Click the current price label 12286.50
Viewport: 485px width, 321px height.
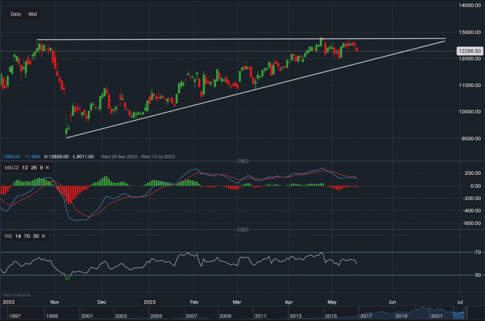click(x=469, y=51)
